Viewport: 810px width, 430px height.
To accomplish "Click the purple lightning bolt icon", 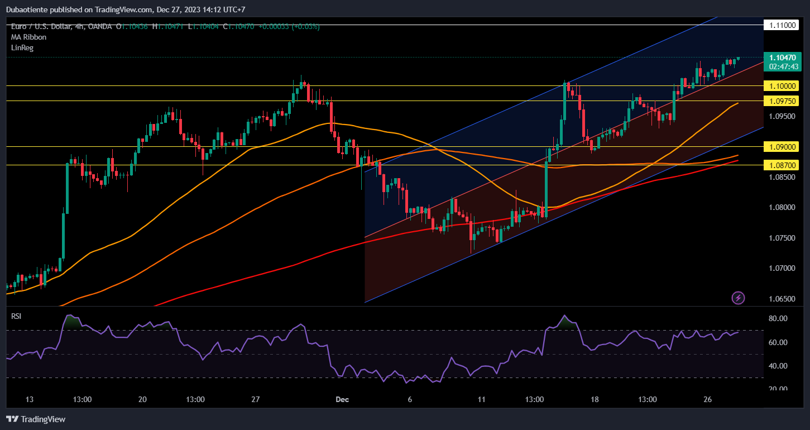I will [x=738, y=298].
